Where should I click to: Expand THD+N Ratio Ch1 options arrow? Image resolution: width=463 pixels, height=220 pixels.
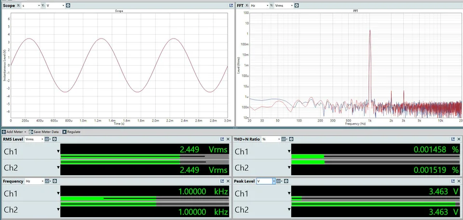point(289,151)
